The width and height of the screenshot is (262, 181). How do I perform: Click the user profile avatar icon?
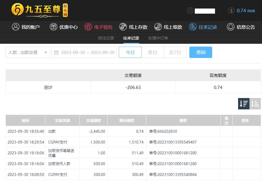point(190,11)
